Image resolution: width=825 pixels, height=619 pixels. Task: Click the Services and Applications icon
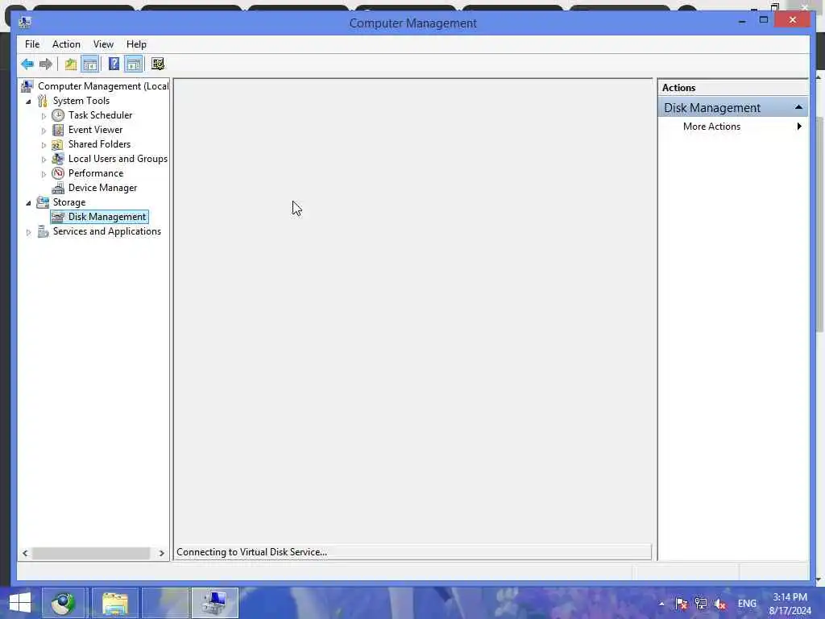tap(43, 231)
